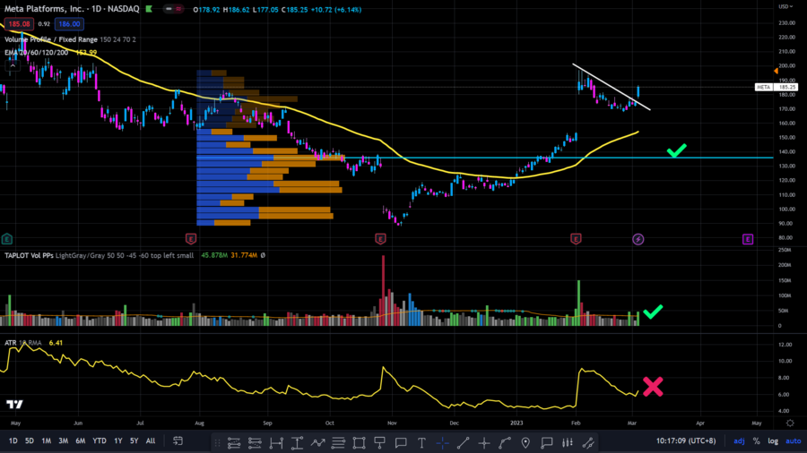Select the path zigzag drawing tool
Image resolution: width=807 pixels, height=453 pixels.
tap(317, 442)
